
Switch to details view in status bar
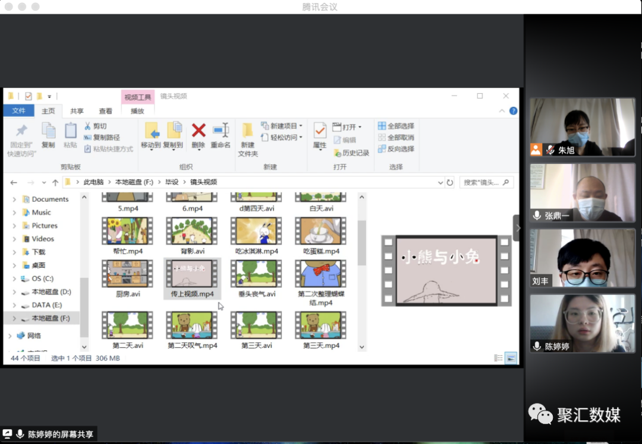tap(498, 358)
